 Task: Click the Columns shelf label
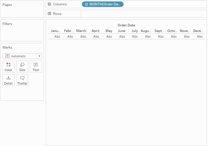pos(60,4)
